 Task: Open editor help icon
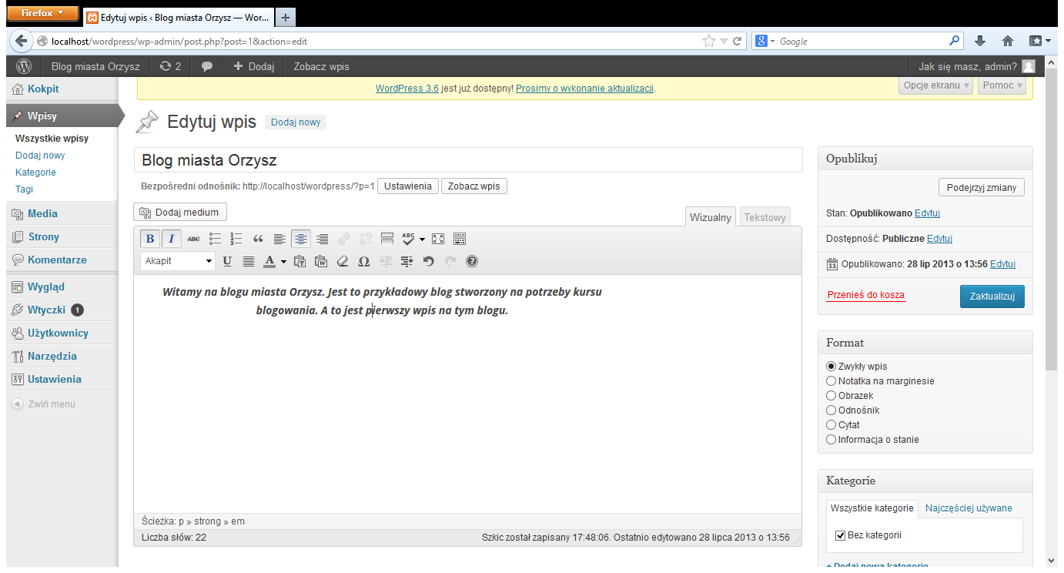pyautogui.click(x=472, y=261)
